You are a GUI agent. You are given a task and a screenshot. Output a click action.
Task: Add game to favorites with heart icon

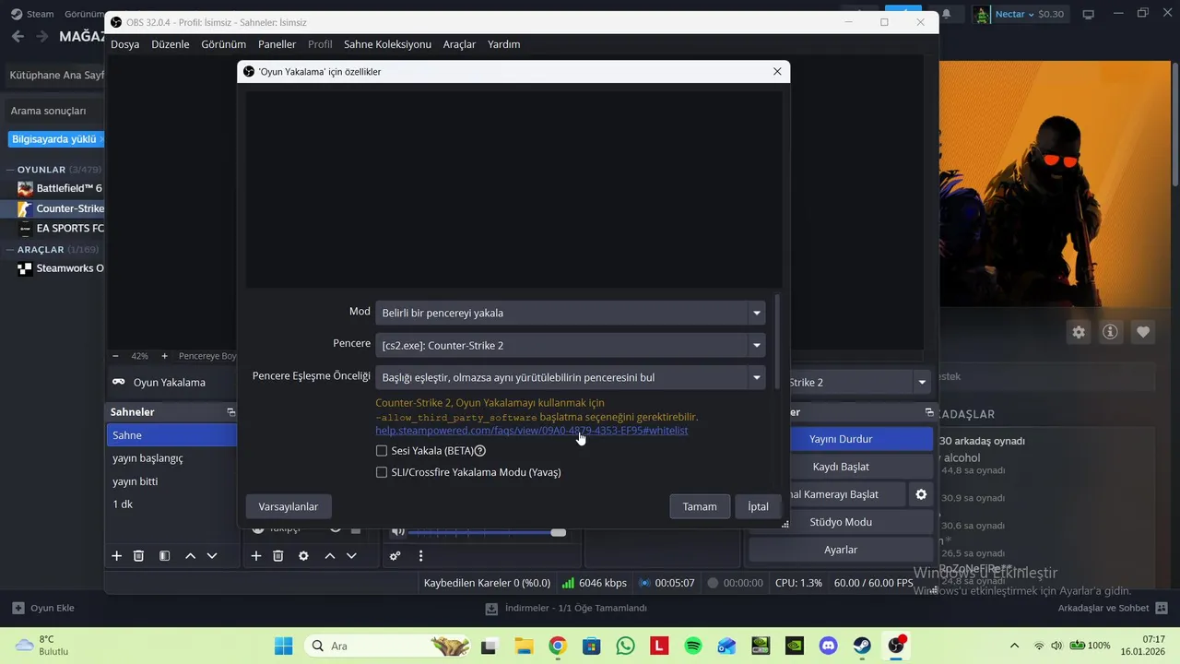coord(1143,332)
